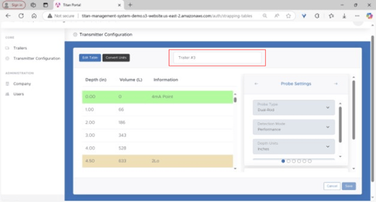The height and width of the screenshot is (202, 376).
Task: Click the Save button
Action: click(x=349, y=186)
